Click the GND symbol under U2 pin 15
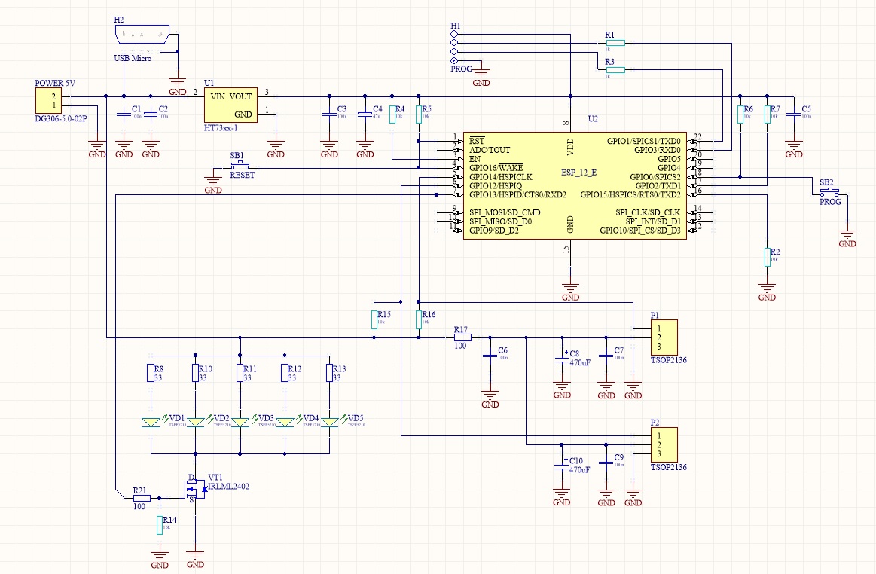The image size is (876, 574). point(570,291)
